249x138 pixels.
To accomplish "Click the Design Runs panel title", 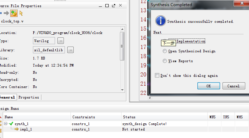I will click(10, 108).
